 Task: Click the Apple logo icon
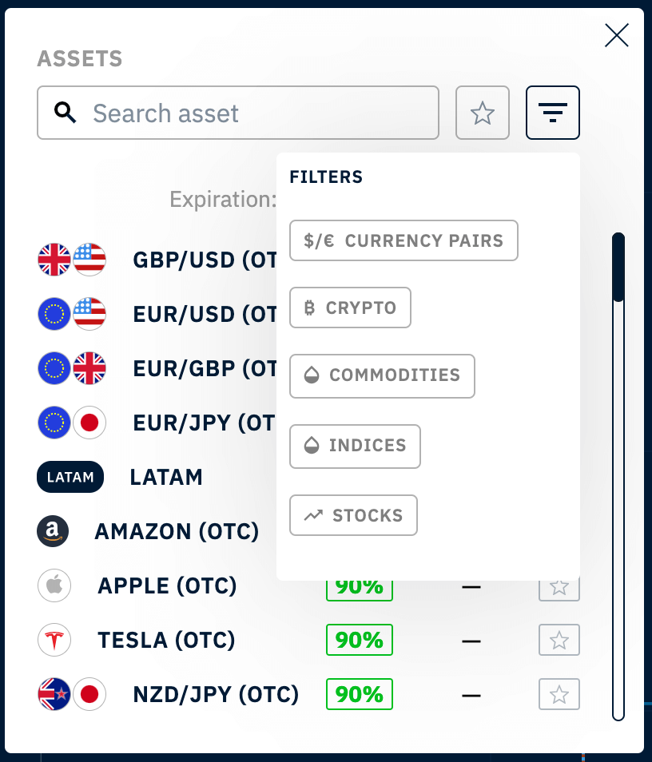click(x=54, y=585)
